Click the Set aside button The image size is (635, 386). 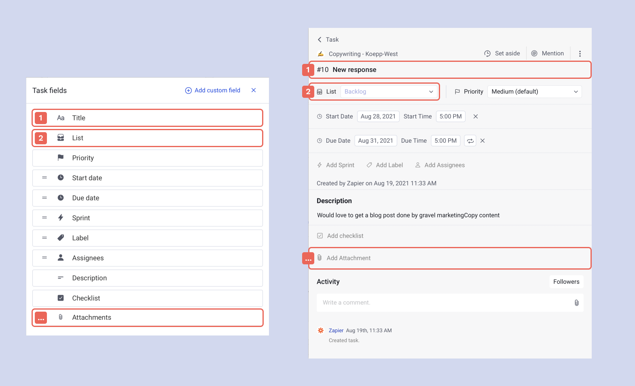[502, 53]
